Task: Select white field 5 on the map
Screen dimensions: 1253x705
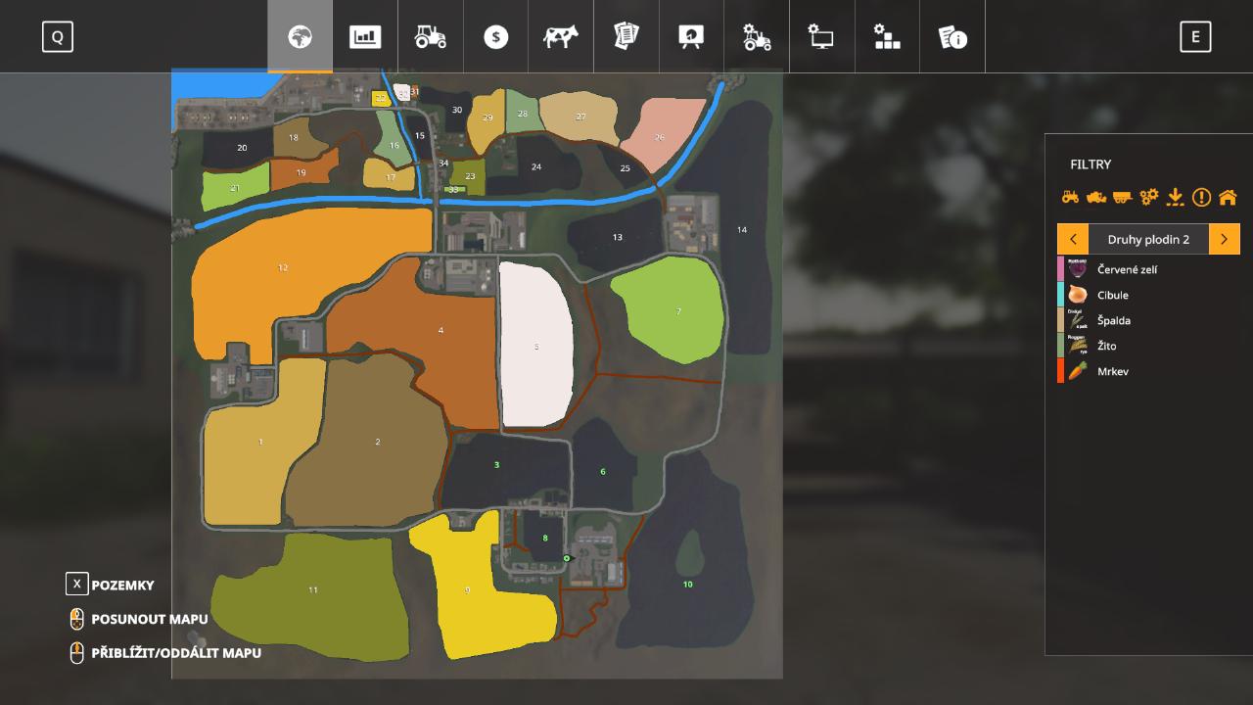Action: [536, 345]
